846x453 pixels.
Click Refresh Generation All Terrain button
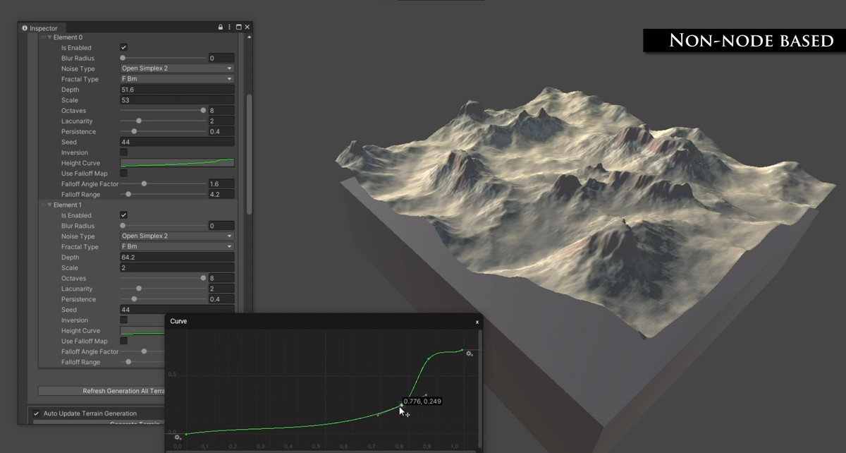(102, 391)
